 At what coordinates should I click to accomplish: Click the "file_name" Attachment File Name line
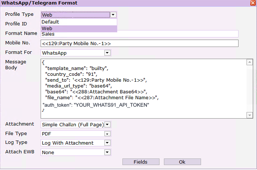coord(102,98)
